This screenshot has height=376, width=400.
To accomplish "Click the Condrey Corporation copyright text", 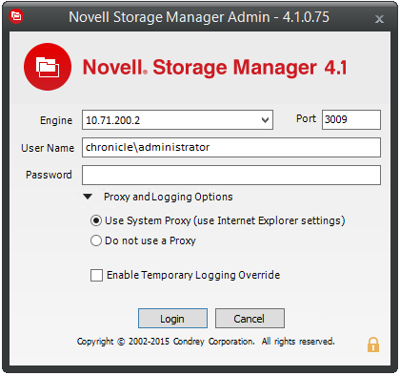I will 206,342.
